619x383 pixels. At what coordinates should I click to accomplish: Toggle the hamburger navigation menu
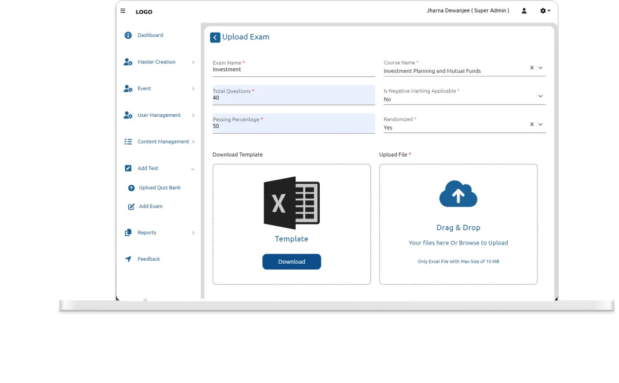123,10
